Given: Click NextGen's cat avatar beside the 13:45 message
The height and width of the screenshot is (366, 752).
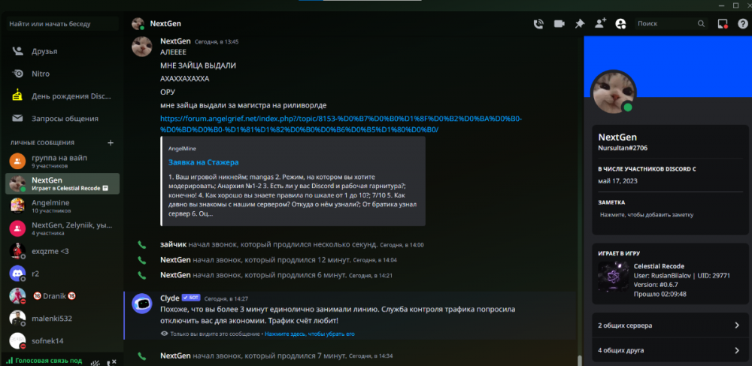Looking at the screenshot, I should coord(142,47).
